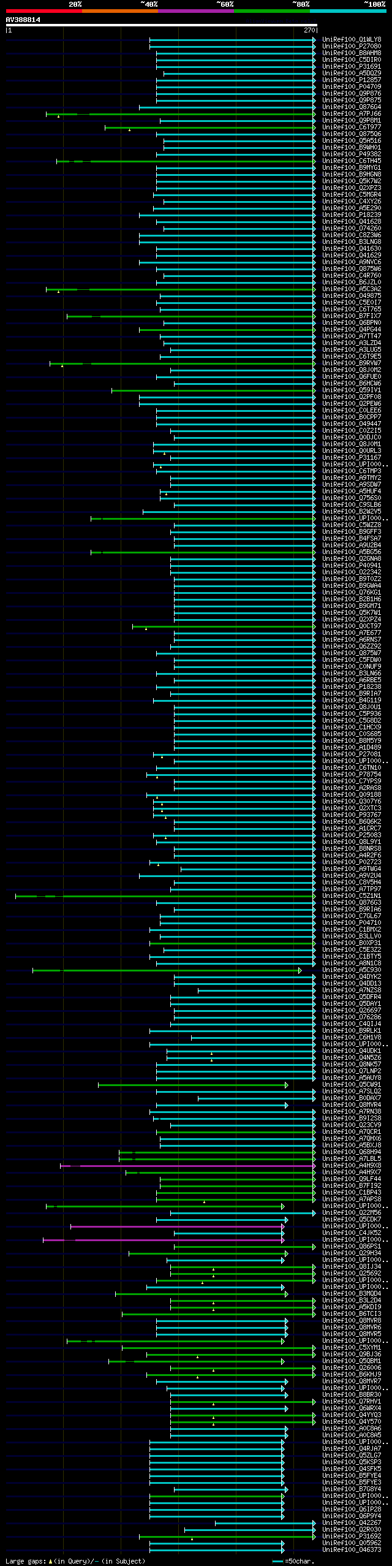Select the UniRef100_A9NVC6 label
The image size is (392, 1566).
point(352,262)
